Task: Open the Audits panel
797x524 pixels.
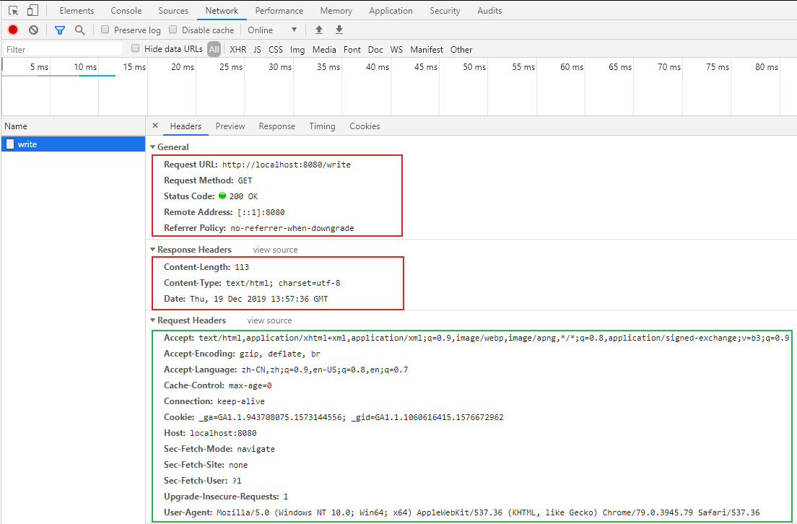Action: tap(489, 11)
